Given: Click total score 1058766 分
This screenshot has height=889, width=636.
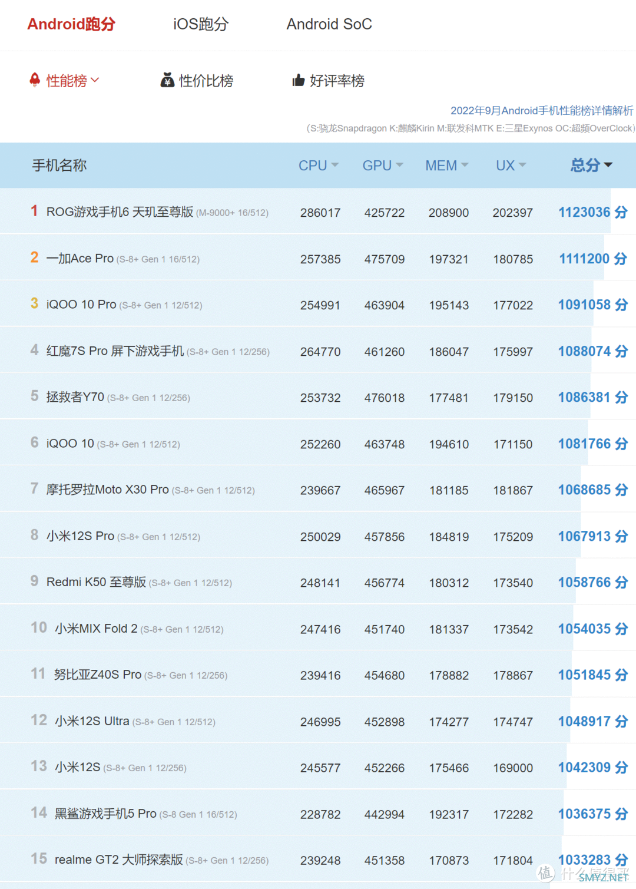Looking at the screenshot, I should [x=593, y=582].
